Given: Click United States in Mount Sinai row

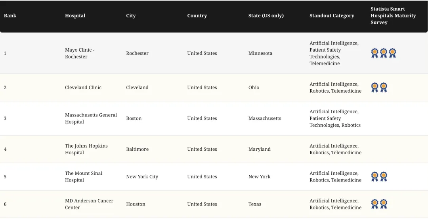Looking at the screenshot, I should point(202,177).
